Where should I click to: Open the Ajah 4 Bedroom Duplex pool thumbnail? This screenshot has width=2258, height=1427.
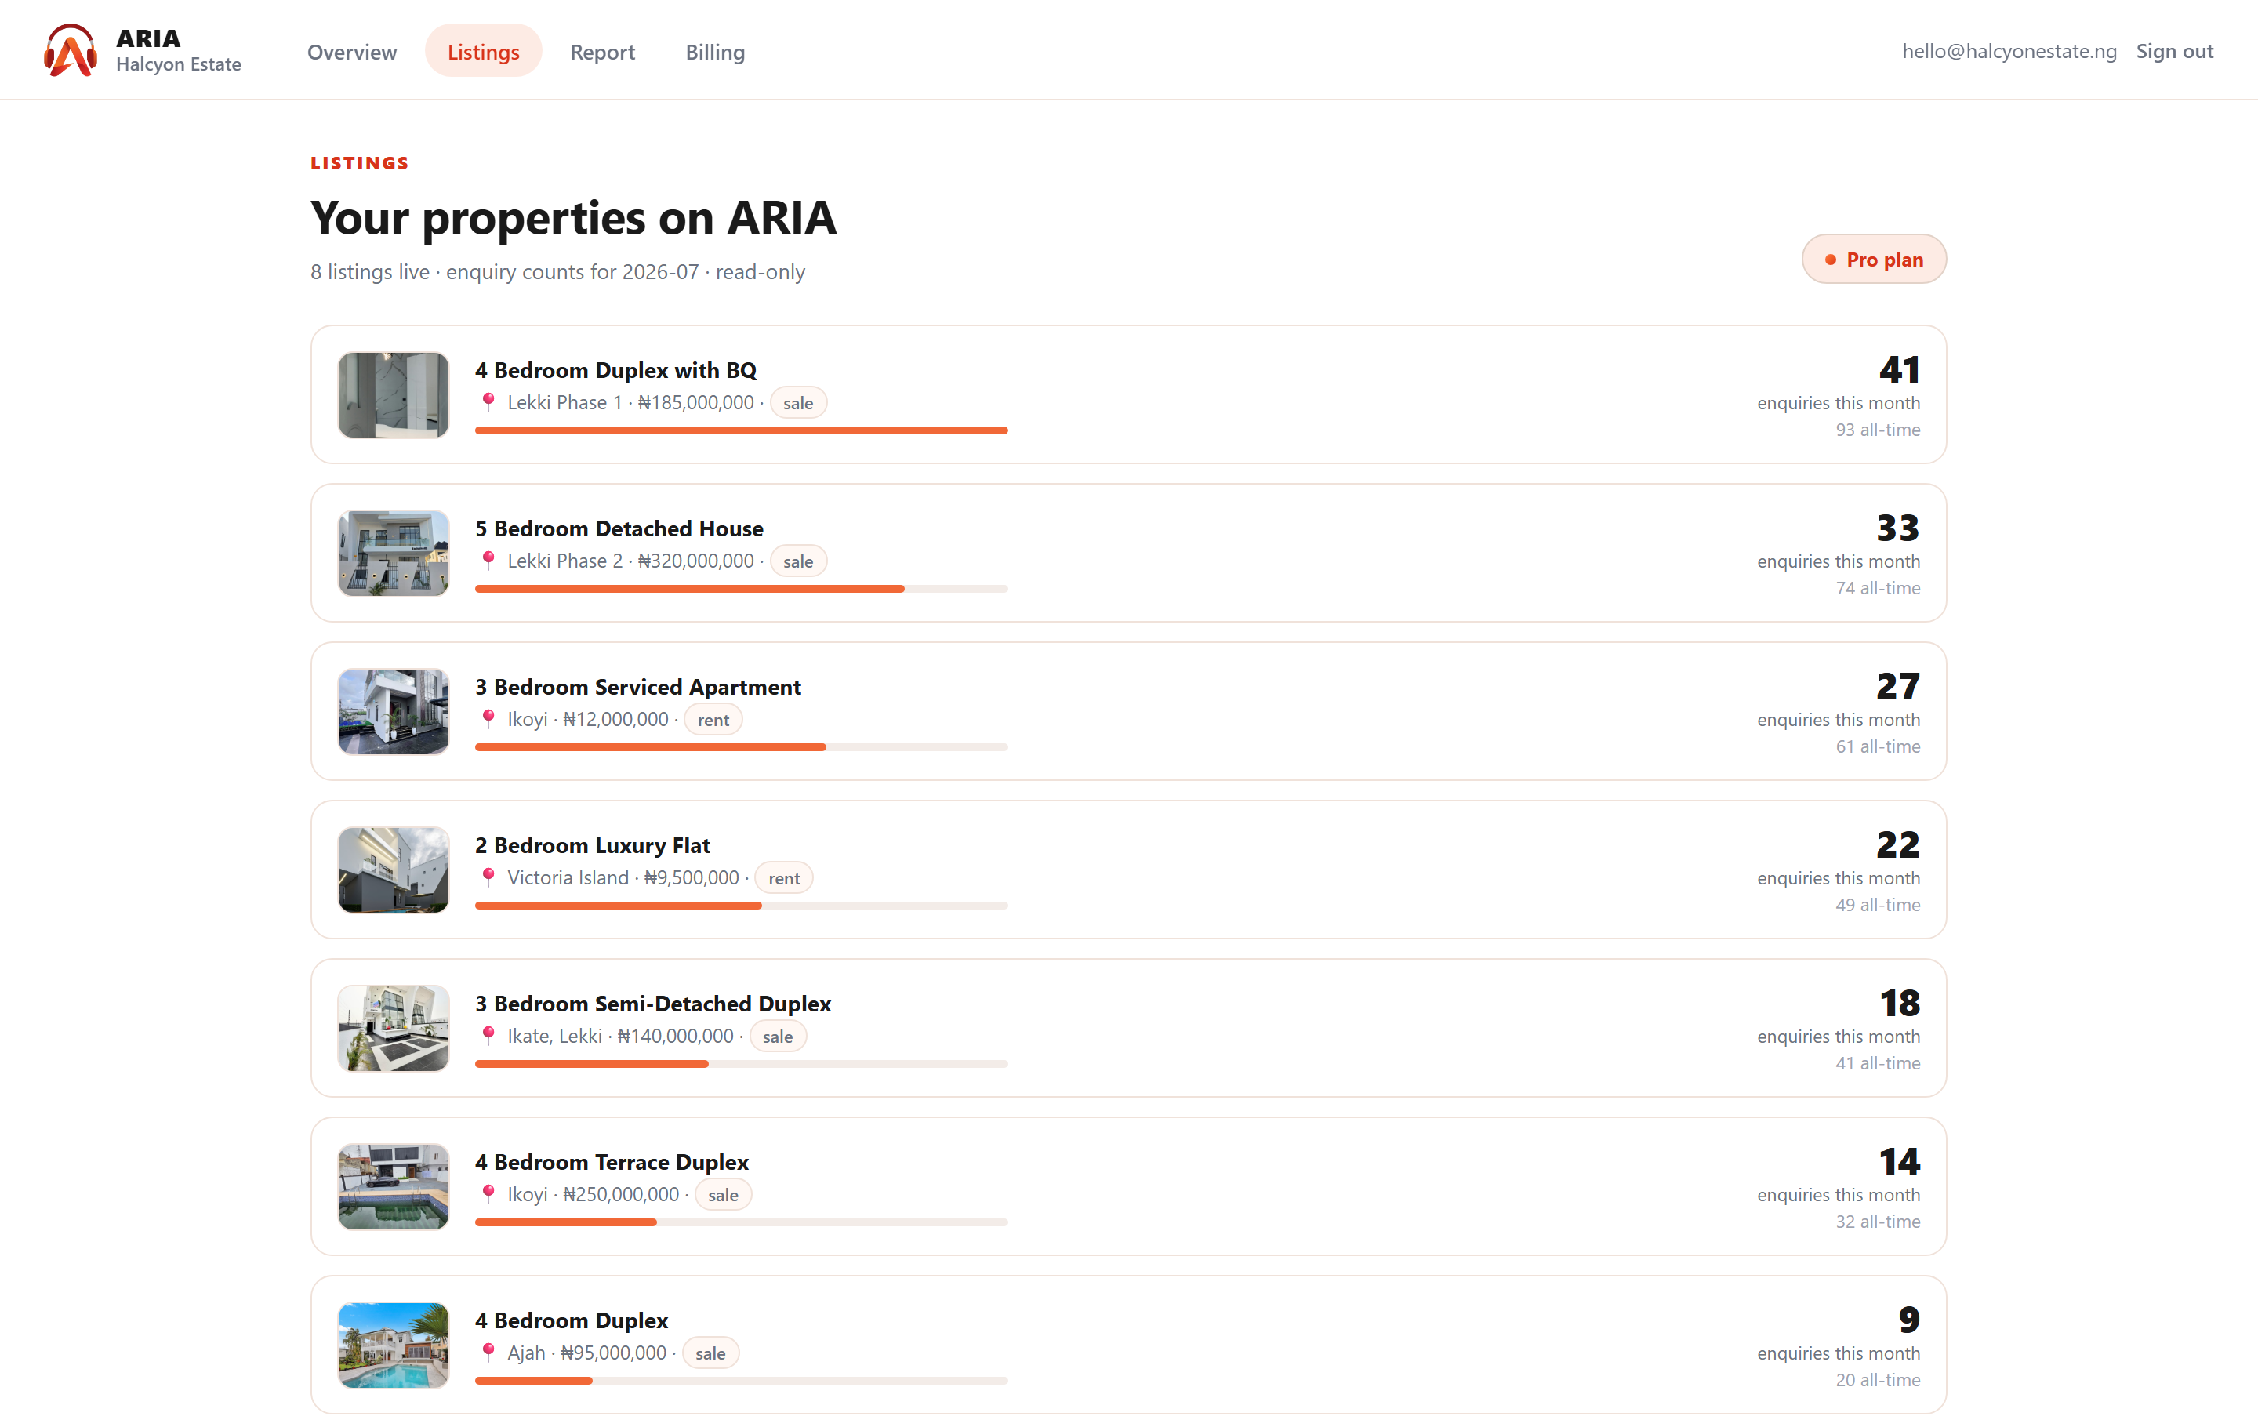click(x=393, y=1345)
